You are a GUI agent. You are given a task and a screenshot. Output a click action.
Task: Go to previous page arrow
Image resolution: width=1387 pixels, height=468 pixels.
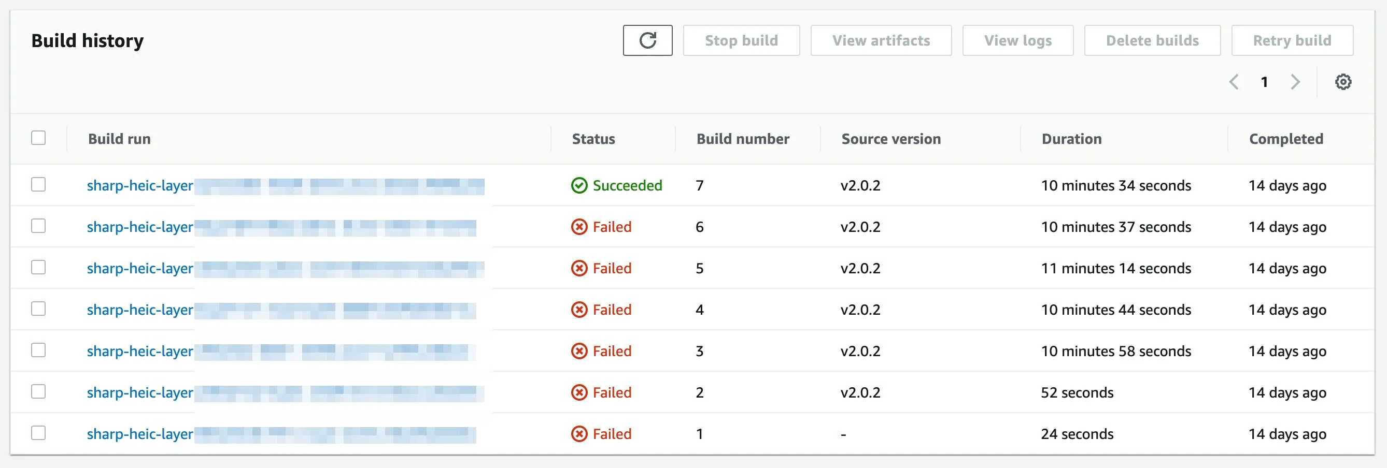pos(1234,82)
